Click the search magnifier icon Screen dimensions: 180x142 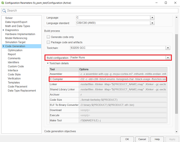[x=4, y=11]
